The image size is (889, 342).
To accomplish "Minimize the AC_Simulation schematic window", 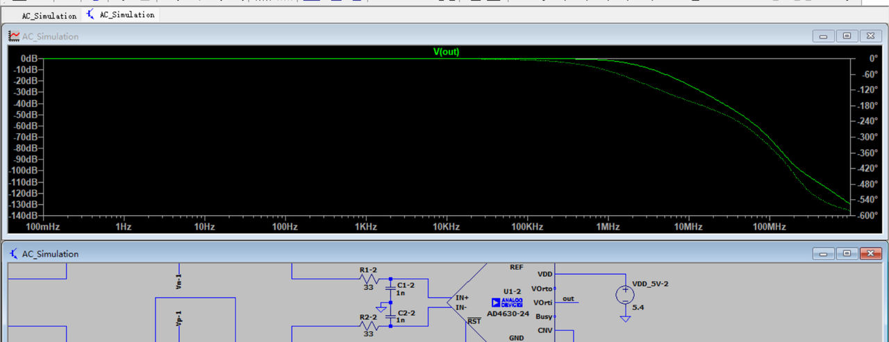I will (x=823, y=254).
